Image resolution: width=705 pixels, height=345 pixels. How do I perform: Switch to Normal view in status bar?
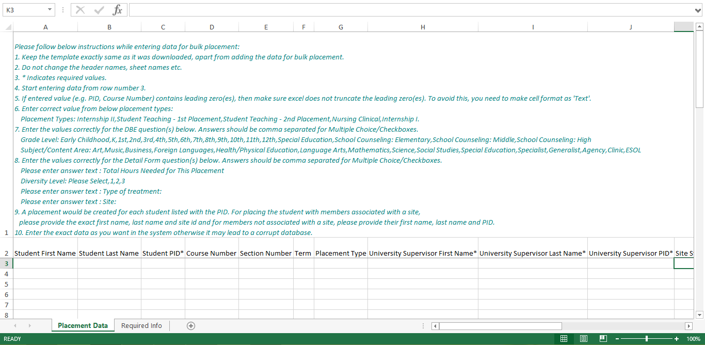(x=564, y=339)
